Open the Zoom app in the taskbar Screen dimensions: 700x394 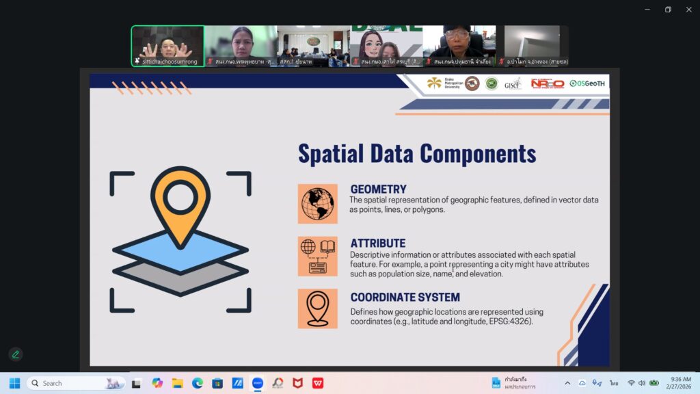(x=257, y=383)
